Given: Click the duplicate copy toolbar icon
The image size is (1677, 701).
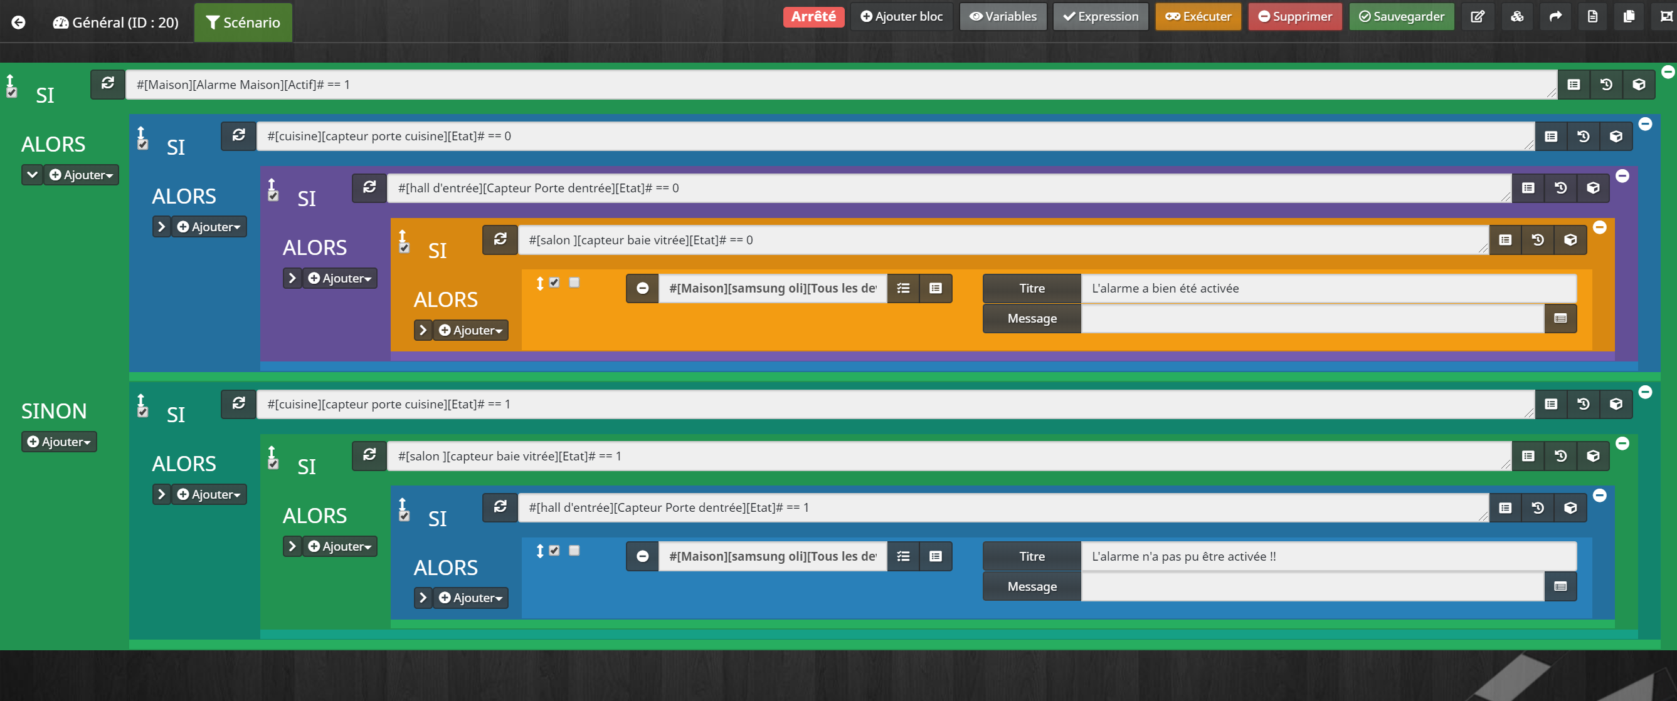Looking at the screenshot, I should click(1629, 16).
